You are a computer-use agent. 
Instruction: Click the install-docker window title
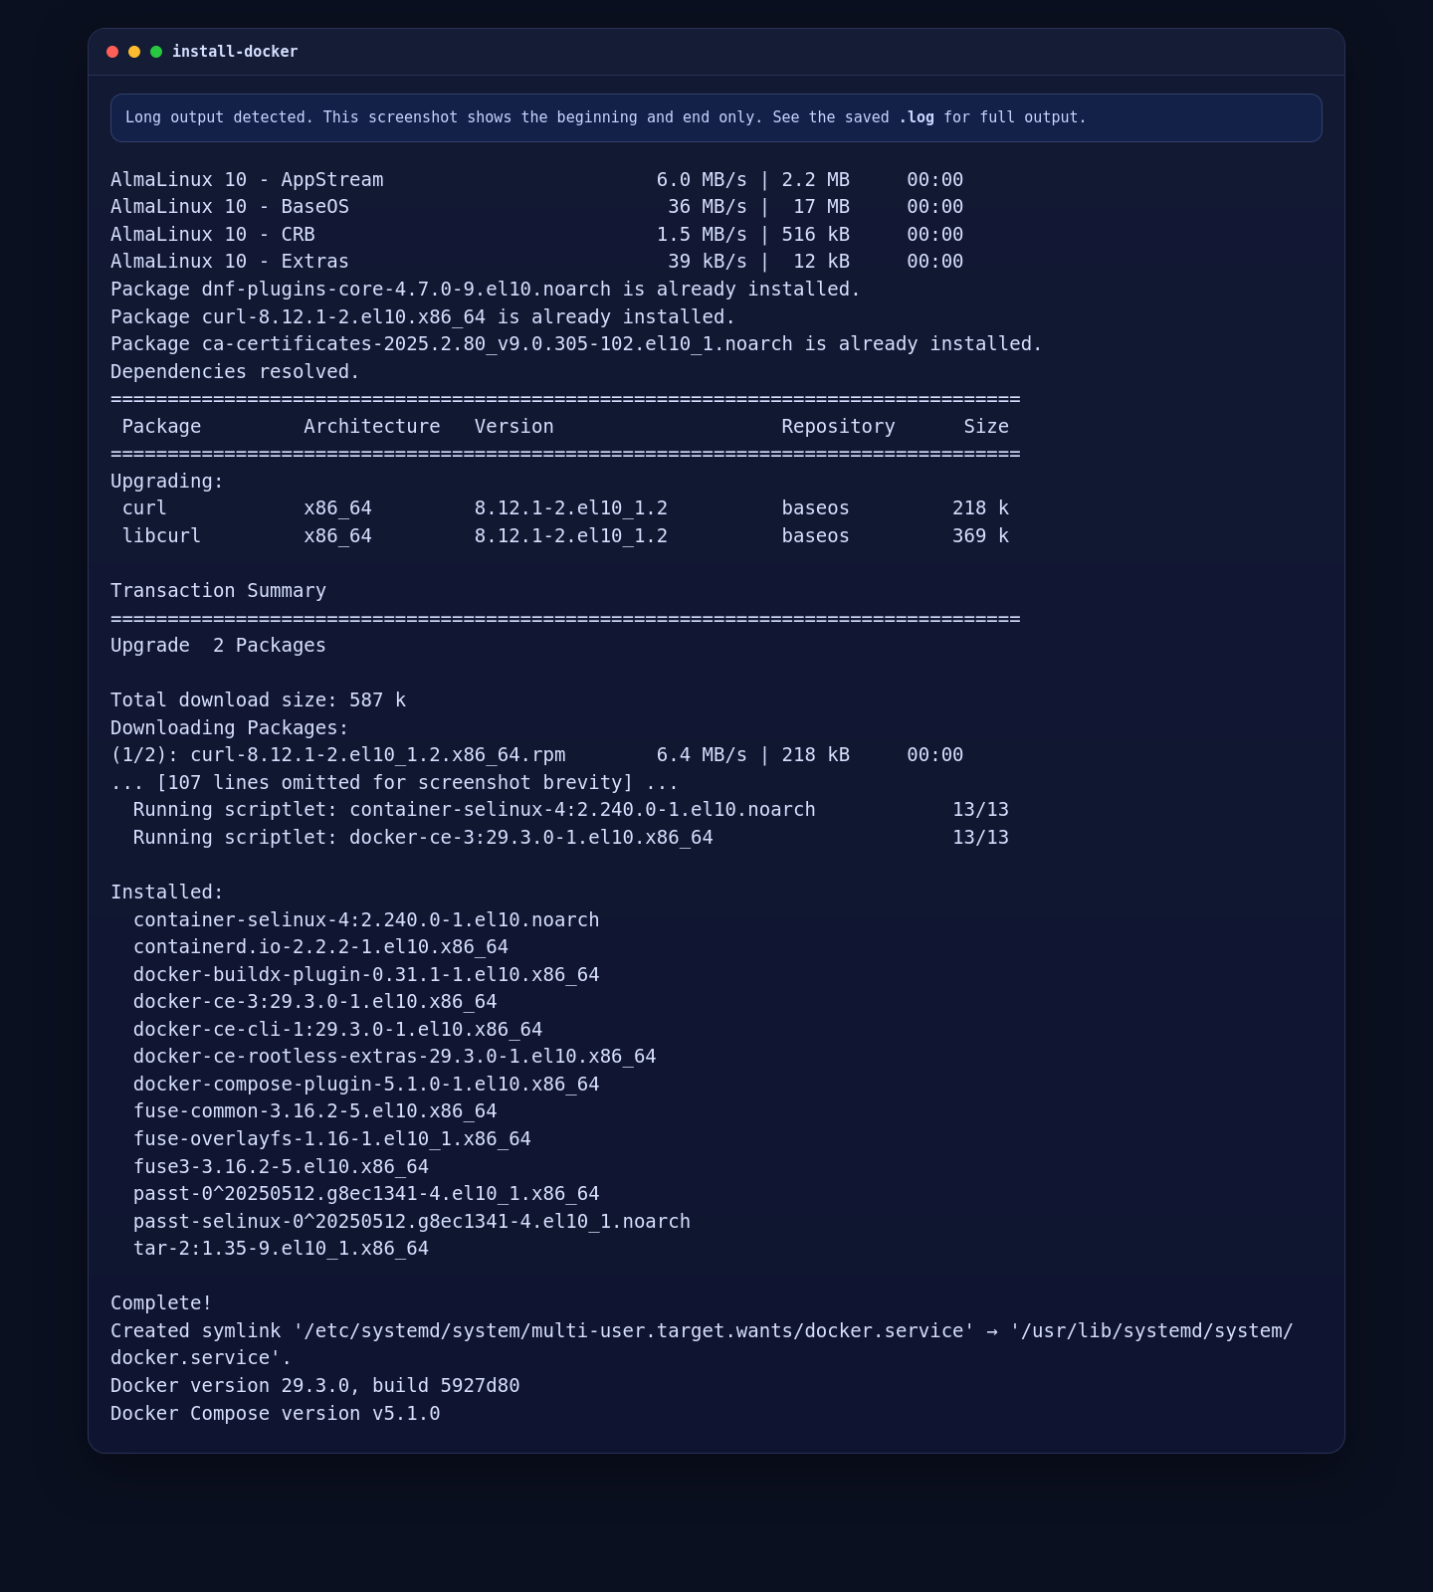click(235, 52)
